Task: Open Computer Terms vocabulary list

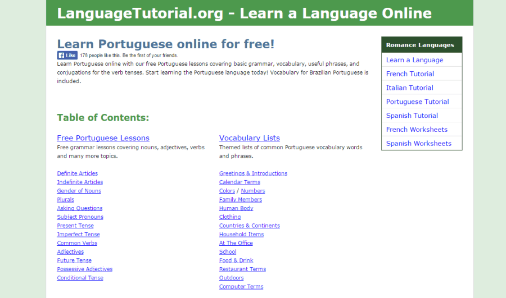Action: point(241,286)
